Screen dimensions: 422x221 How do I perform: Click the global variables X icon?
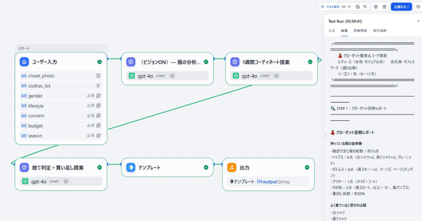coord(384,7)
